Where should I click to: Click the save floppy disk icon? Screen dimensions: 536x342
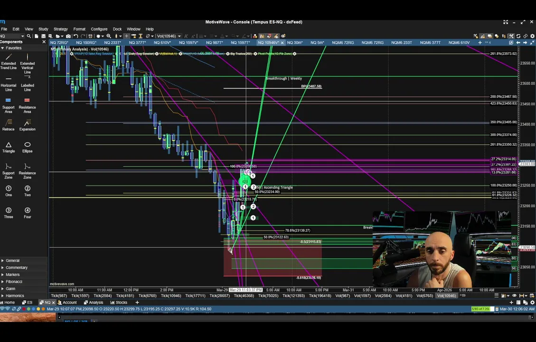(43, 36)
